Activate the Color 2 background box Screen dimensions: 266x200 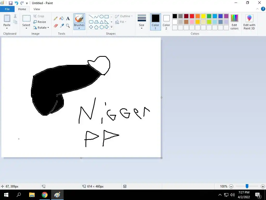point(166,22)
